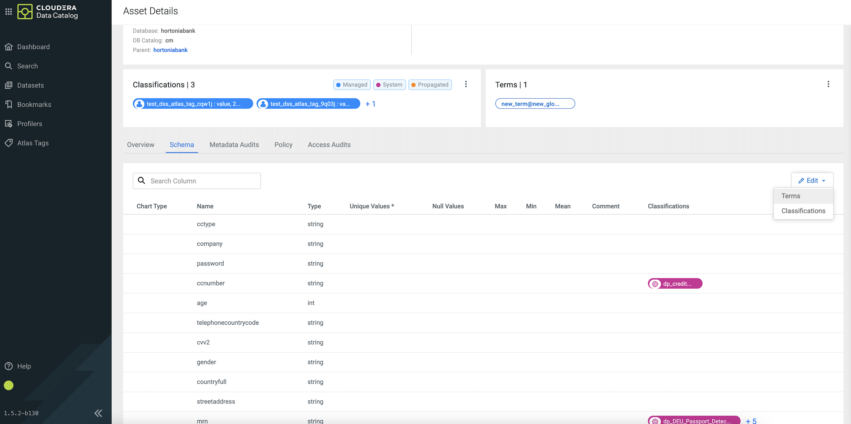Open Datasets via its sidebar icon
The height and width of the screenshot is (424, 851).
[9, 85]
